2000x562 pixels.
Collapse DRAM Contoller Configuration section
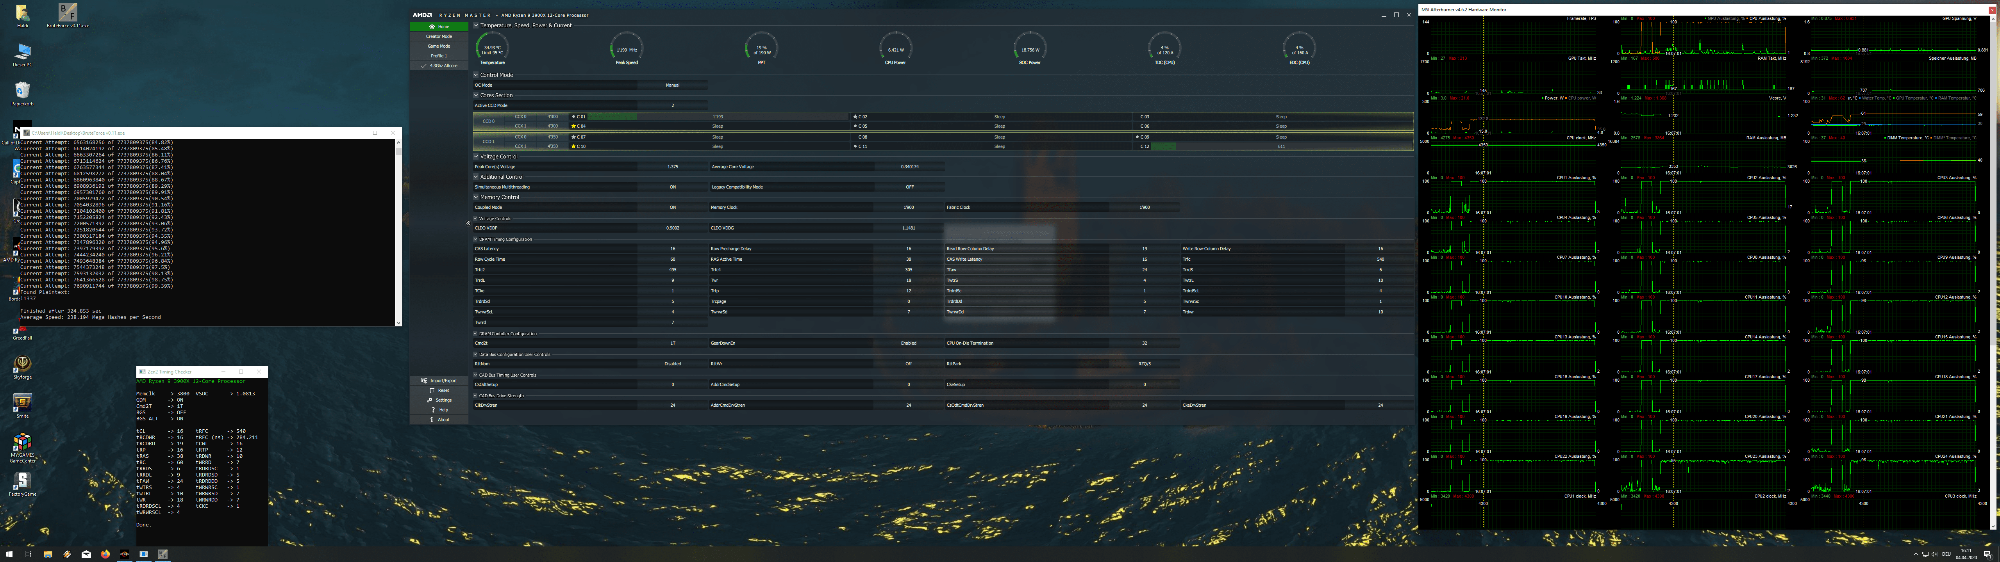[476, 334]
